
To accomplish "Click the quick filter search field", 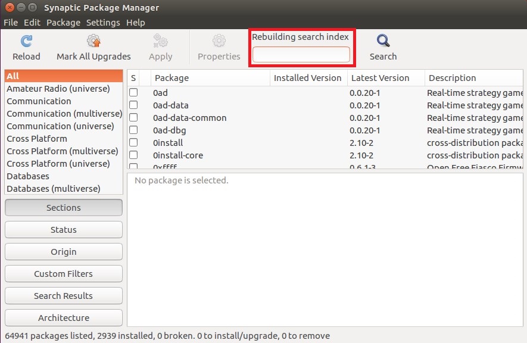I will pos(301,54).
